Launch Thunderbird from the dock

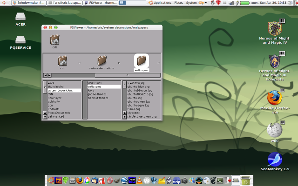coord(95,180)
